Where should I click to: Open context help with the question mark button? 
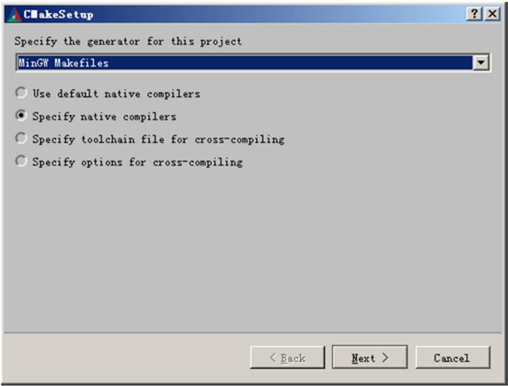pos(474,14)
